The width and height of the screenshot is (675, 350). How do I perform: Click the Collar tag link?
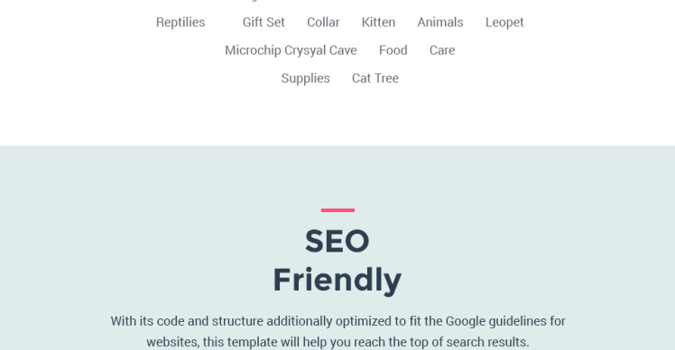tap(323, 22)
